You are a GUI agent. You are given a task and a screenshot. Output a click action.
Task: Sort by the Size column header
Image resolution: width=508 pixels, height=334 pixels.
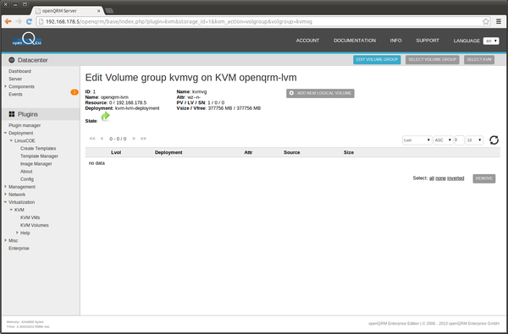(x=349, y=152)
